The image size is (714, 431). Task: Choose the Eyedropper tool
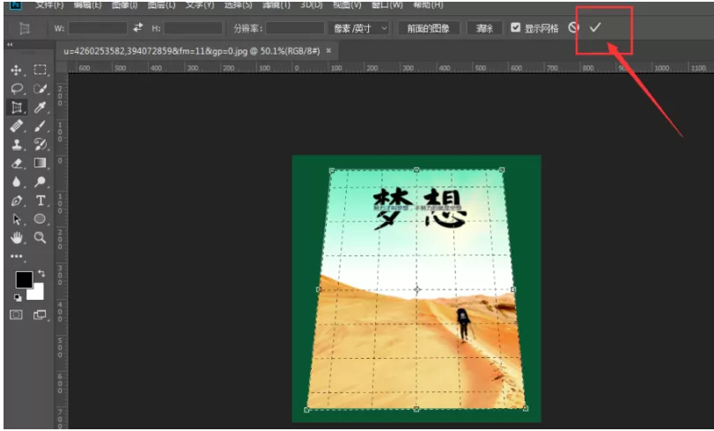[x=40, y=107]
